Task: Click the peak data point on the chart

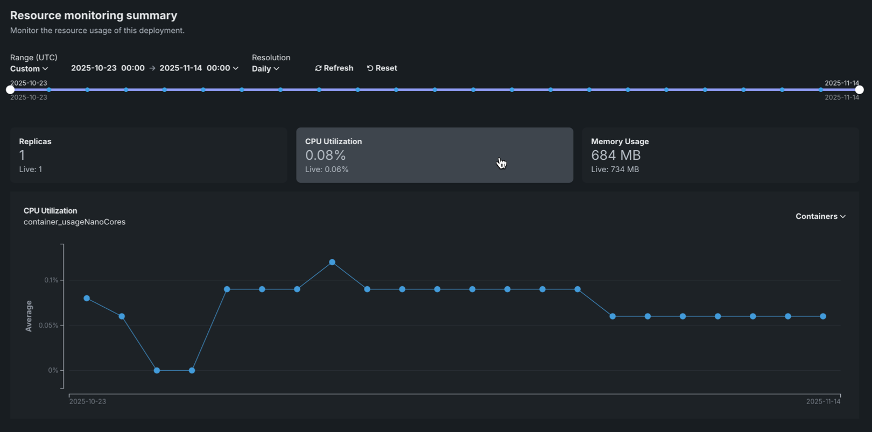Action: tap(332, 263)
